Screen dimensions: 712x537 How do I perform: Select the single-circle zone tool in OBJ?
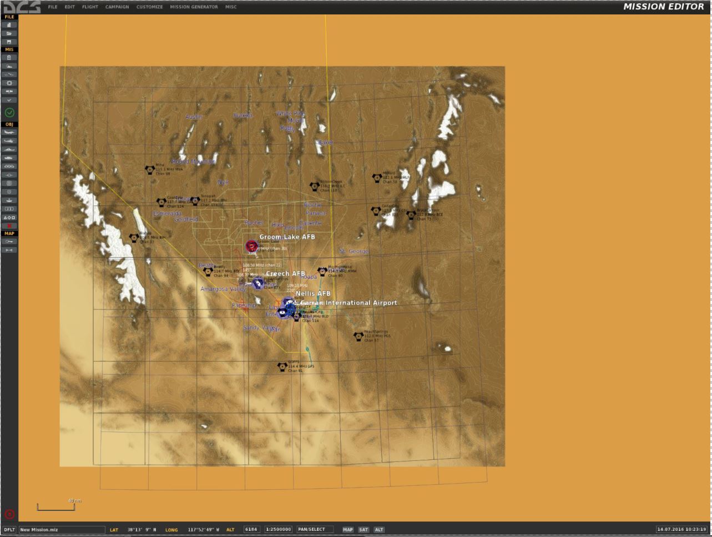click(x=9, y=192)
